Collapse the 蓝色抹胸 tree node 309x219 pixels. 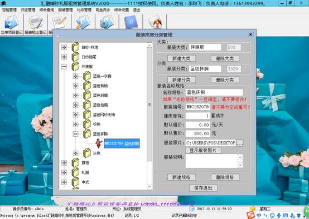pos(75,134)
